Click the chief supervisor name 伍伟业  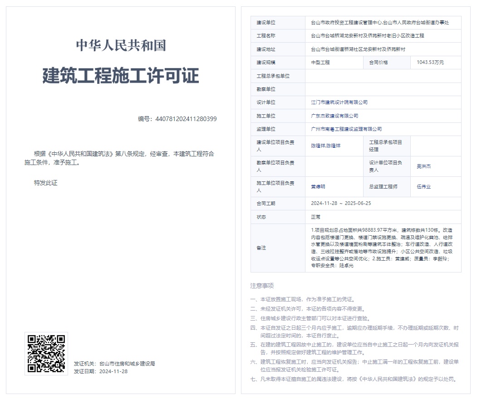coord(423,186)
